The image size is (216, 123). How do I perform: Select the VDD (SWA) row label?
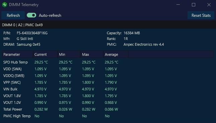click(12, 69)
